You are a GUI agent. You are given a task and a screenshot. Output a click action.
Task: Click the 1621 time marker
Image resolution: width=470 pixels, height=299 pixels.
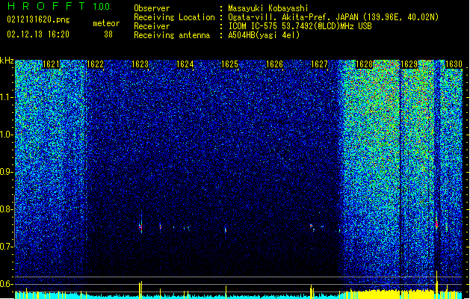[51, 64]
